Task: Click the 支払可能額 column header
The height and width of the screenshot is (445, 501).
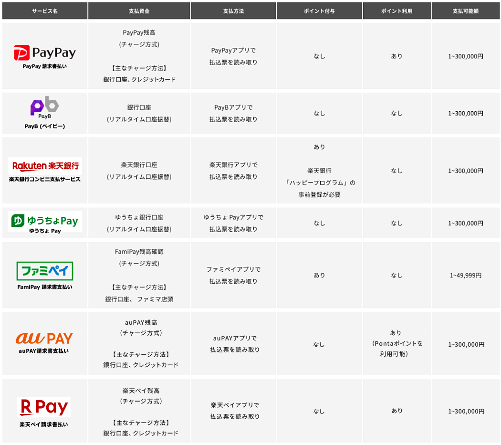Action: point(466,11)
